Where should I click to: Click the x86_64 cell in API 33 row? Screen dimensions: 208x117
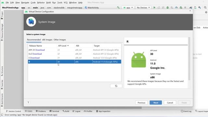click(x=78, y=50)
